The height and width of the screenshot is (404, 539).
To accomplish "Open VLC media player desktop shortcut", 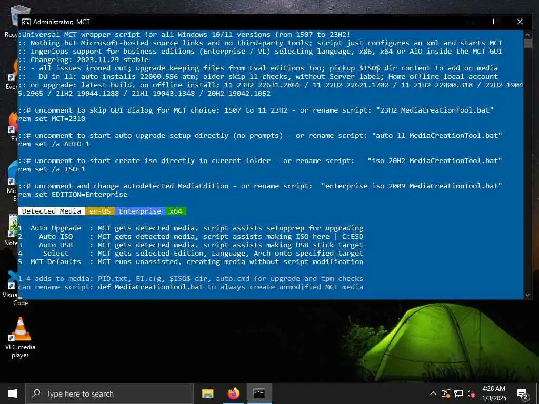I will pos(21,338).
